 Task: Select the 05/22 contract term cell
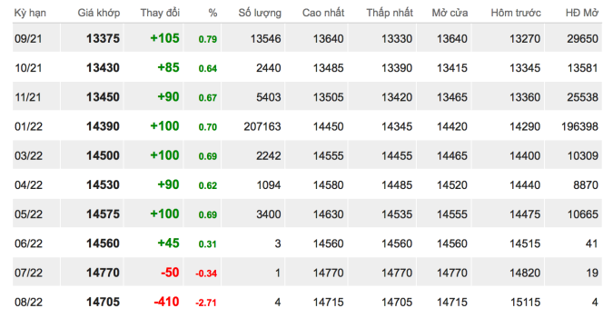click(x=28, y=214)
